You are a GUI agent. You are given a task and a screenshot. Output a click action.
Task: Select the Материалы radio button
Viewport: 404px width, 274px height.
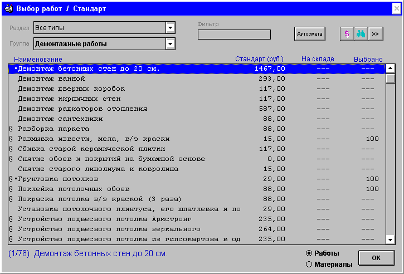[309, 264]
